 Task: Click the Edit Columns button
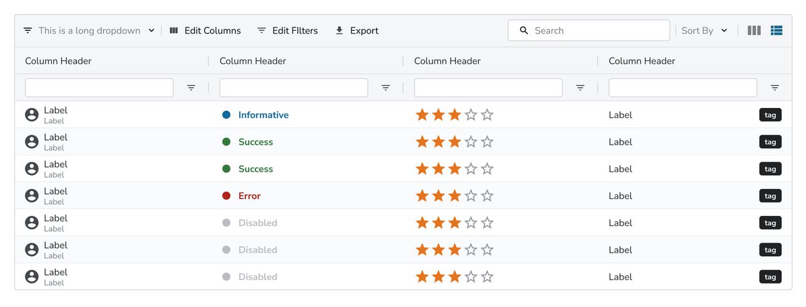205,31
